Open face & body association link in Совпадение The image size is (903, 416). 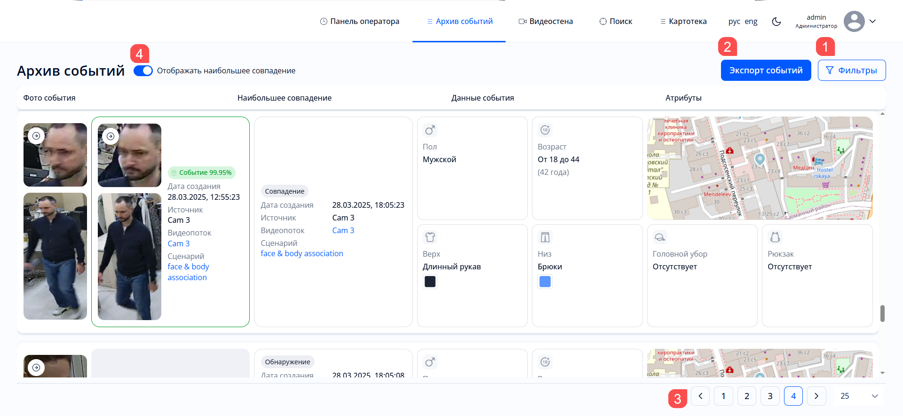click(x=302, y=253)
